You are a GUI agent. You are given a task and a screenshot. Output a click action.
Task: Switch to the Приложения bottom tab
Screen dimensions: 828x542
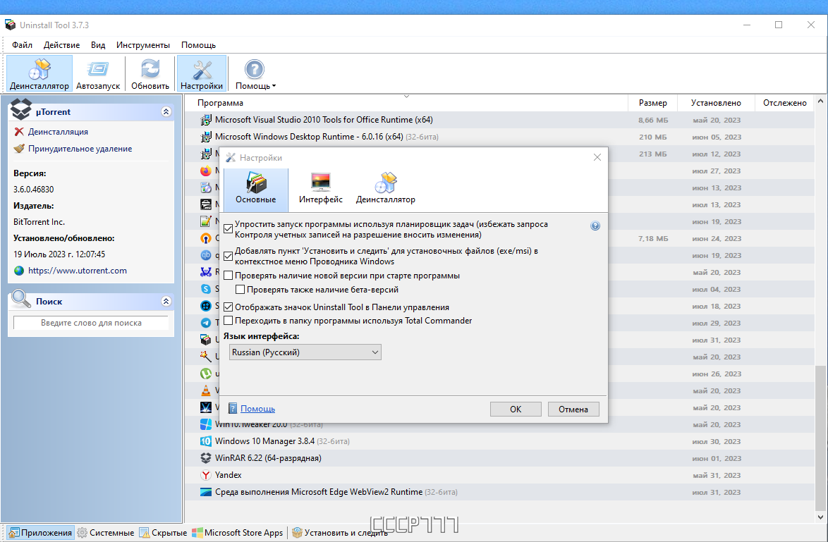(x=41, y=533)
